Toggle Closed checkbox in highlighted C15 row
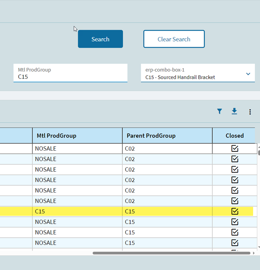 (x=235, y=211)
